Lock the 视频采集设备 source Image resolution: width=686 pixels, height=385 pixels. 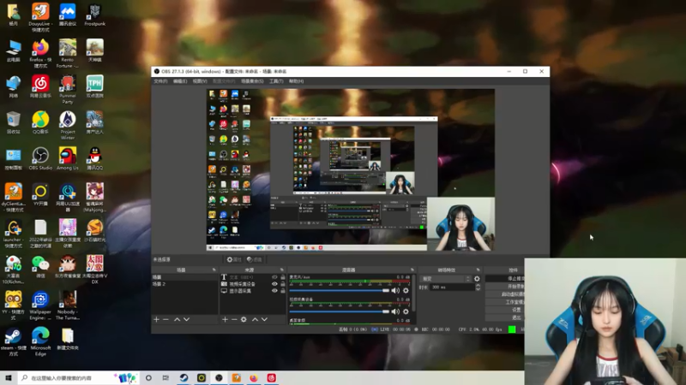(x=283, y=284)
